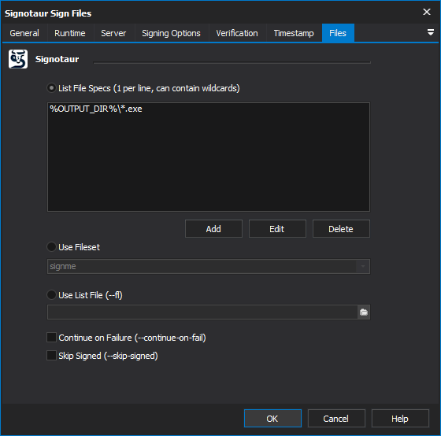This screenshot has width=441, height=436.
Task: Click the Edit button
Action: coord(277,229)
